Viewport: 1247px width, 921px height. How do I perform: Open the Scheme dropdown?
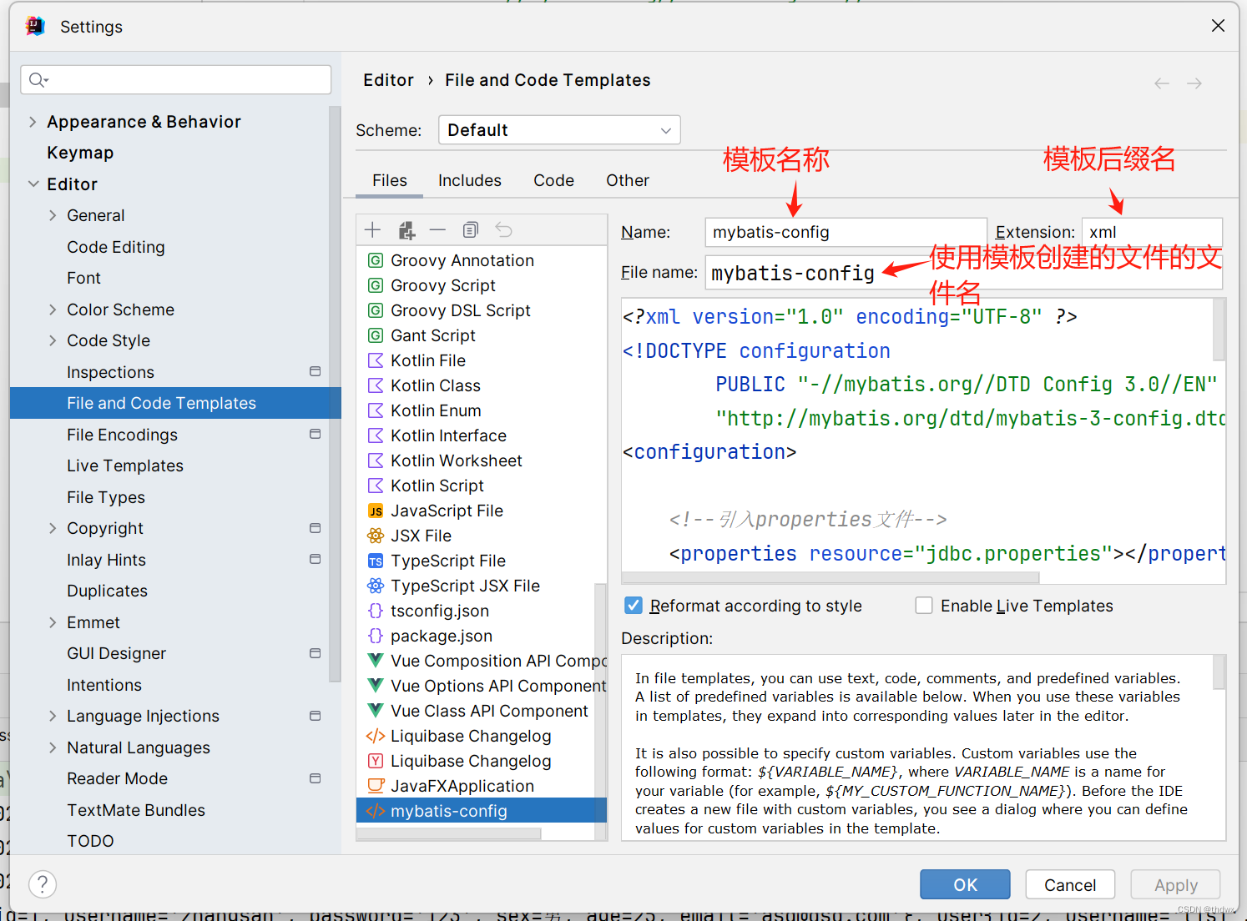tap(559, 130)
